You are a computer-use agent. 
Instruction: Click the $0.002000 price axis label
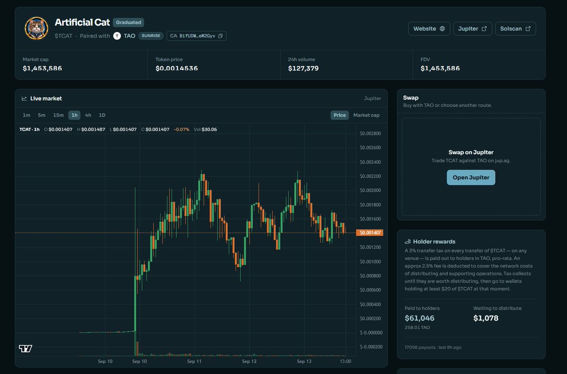click(370, 191)
